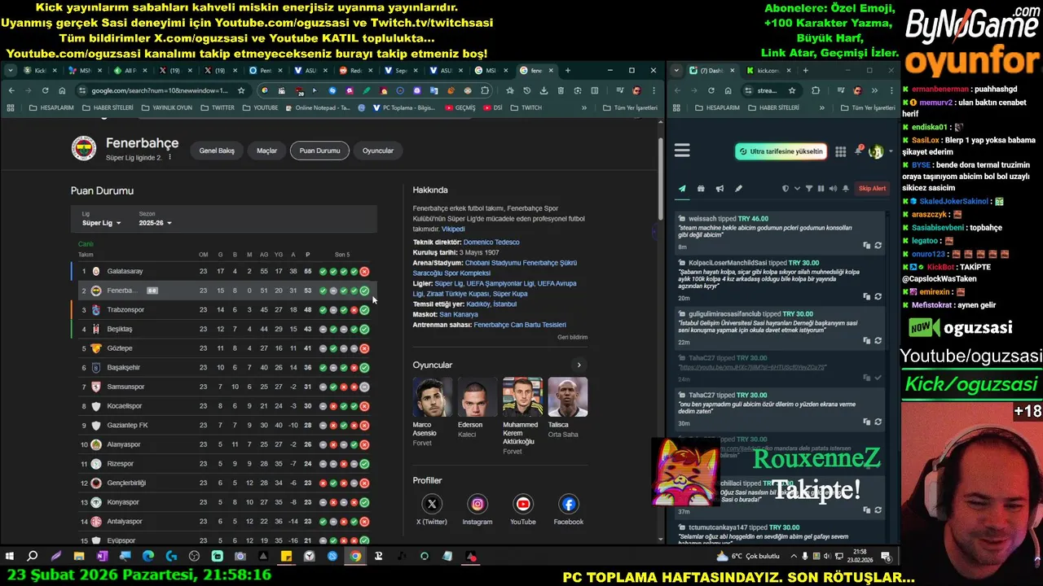Expand the Oyuncular section arrow
1043x586 pixels.
[579, 365]
